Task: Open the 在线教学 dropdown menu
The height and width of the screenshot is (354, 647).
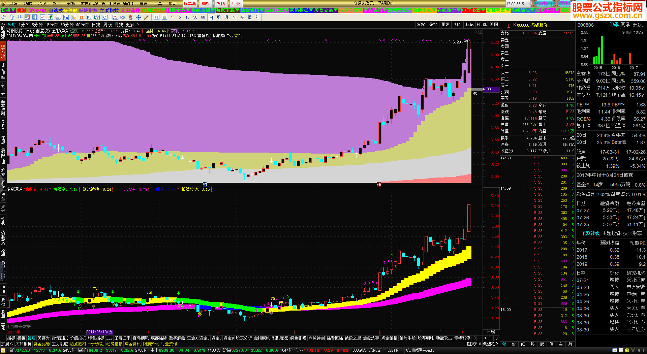Action: pyautogui.click(x=449, y=10)
